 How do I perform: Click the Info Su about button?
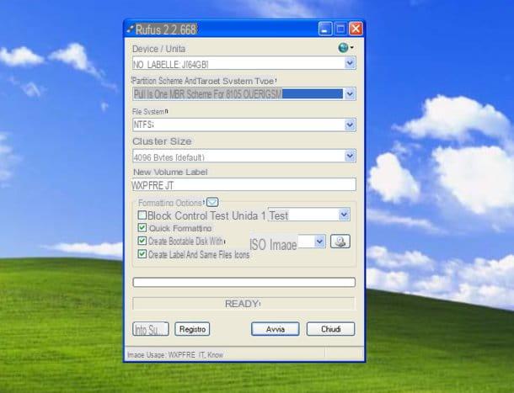[151, 329]
